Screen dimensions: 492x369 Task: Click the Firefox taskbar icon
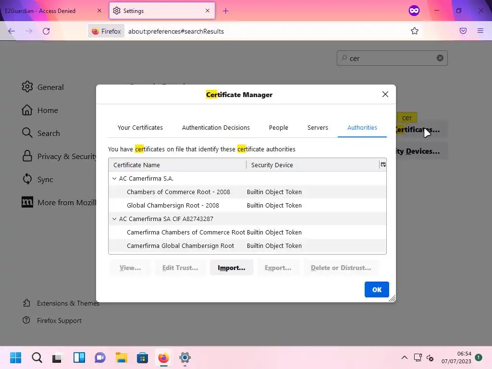163,357
